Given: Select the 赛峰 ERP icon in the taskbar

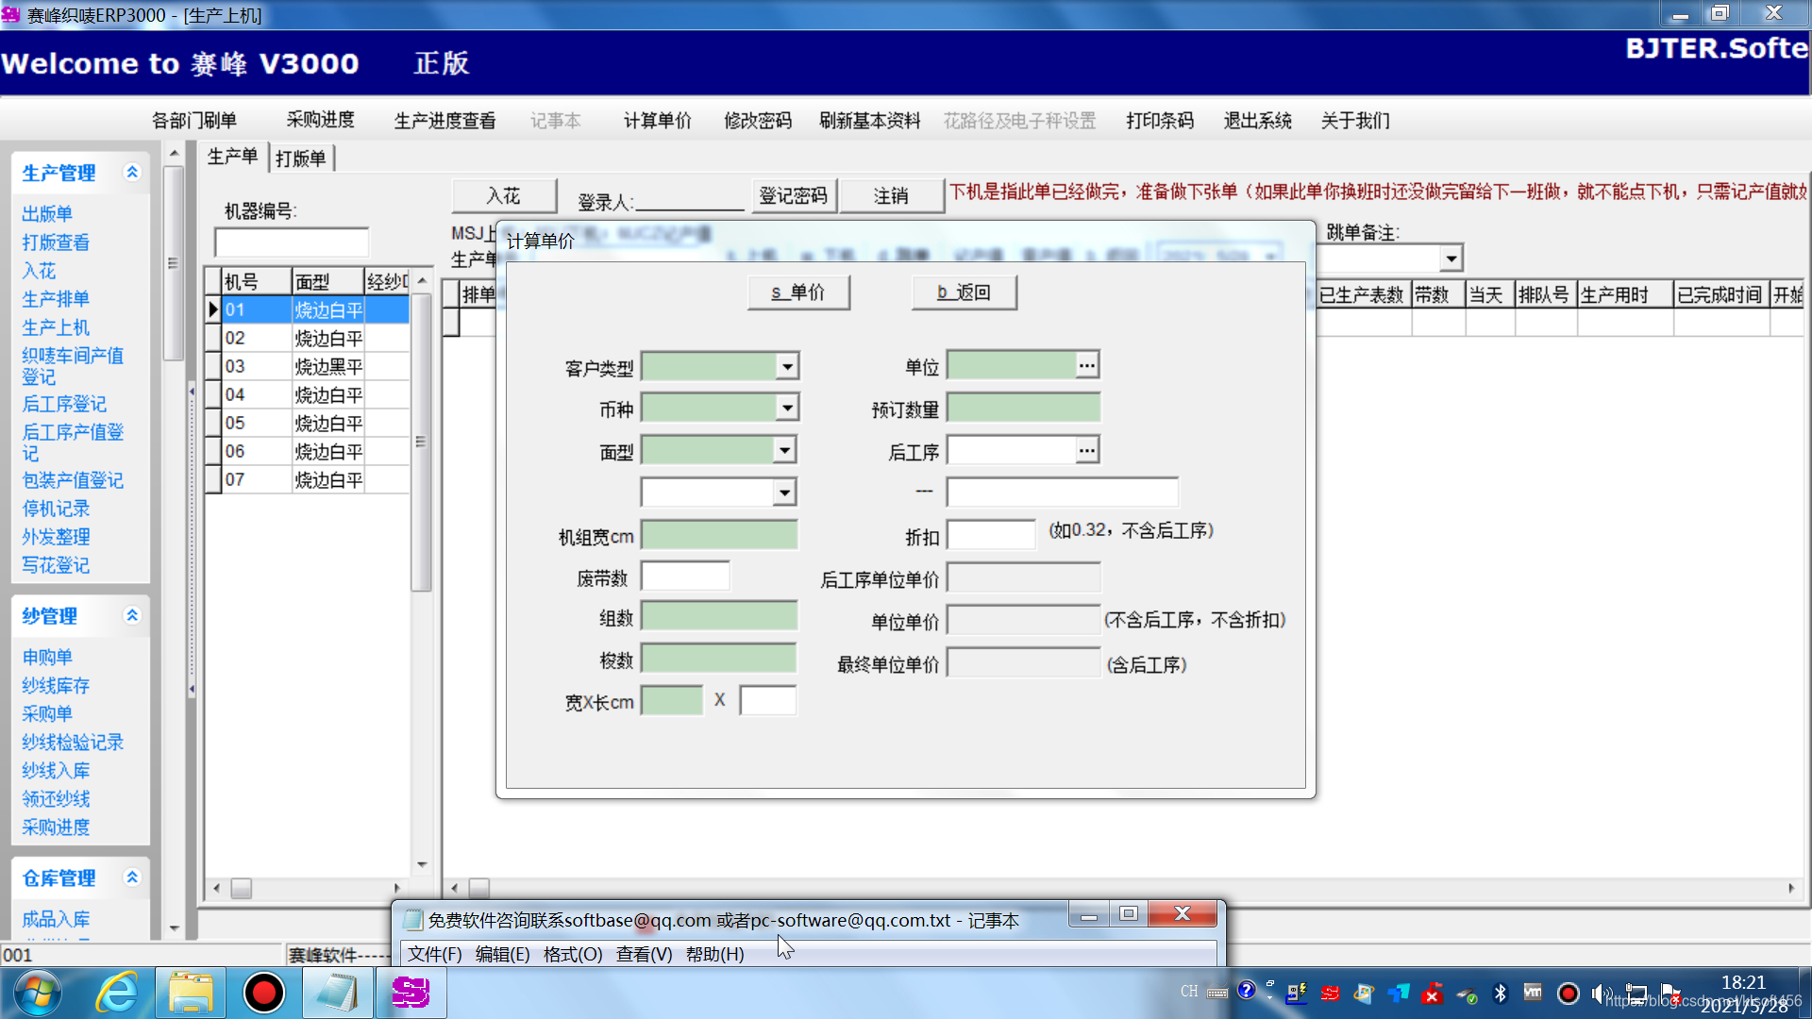Looking at the screenshot, I should click(411, 993).
